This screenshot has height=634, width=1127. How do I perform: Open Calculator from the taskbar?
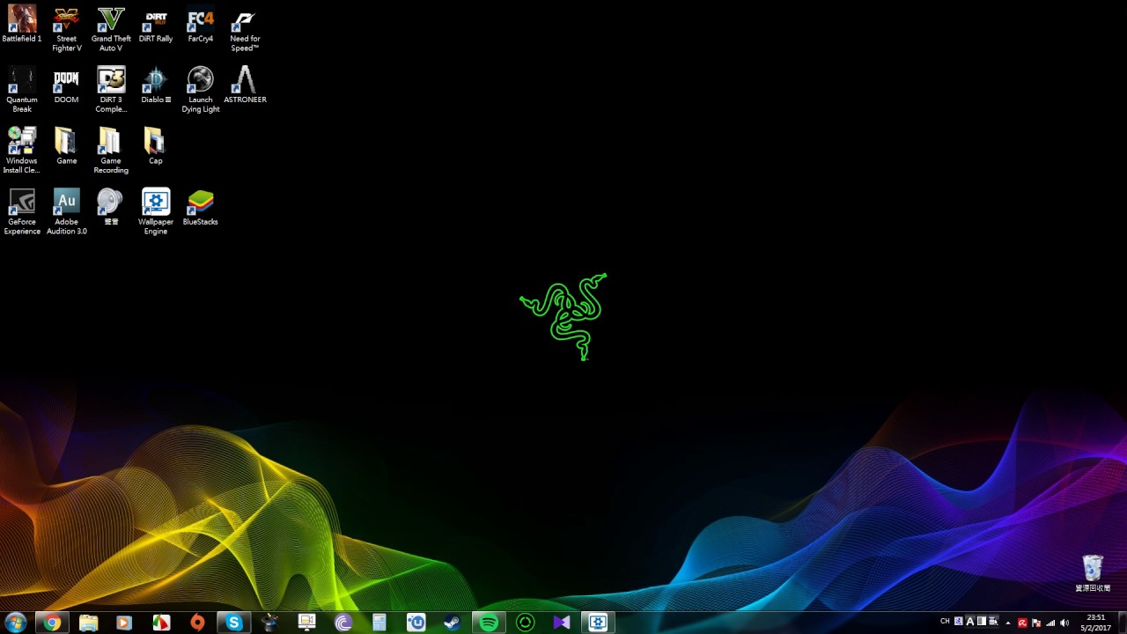coord(379,623)
